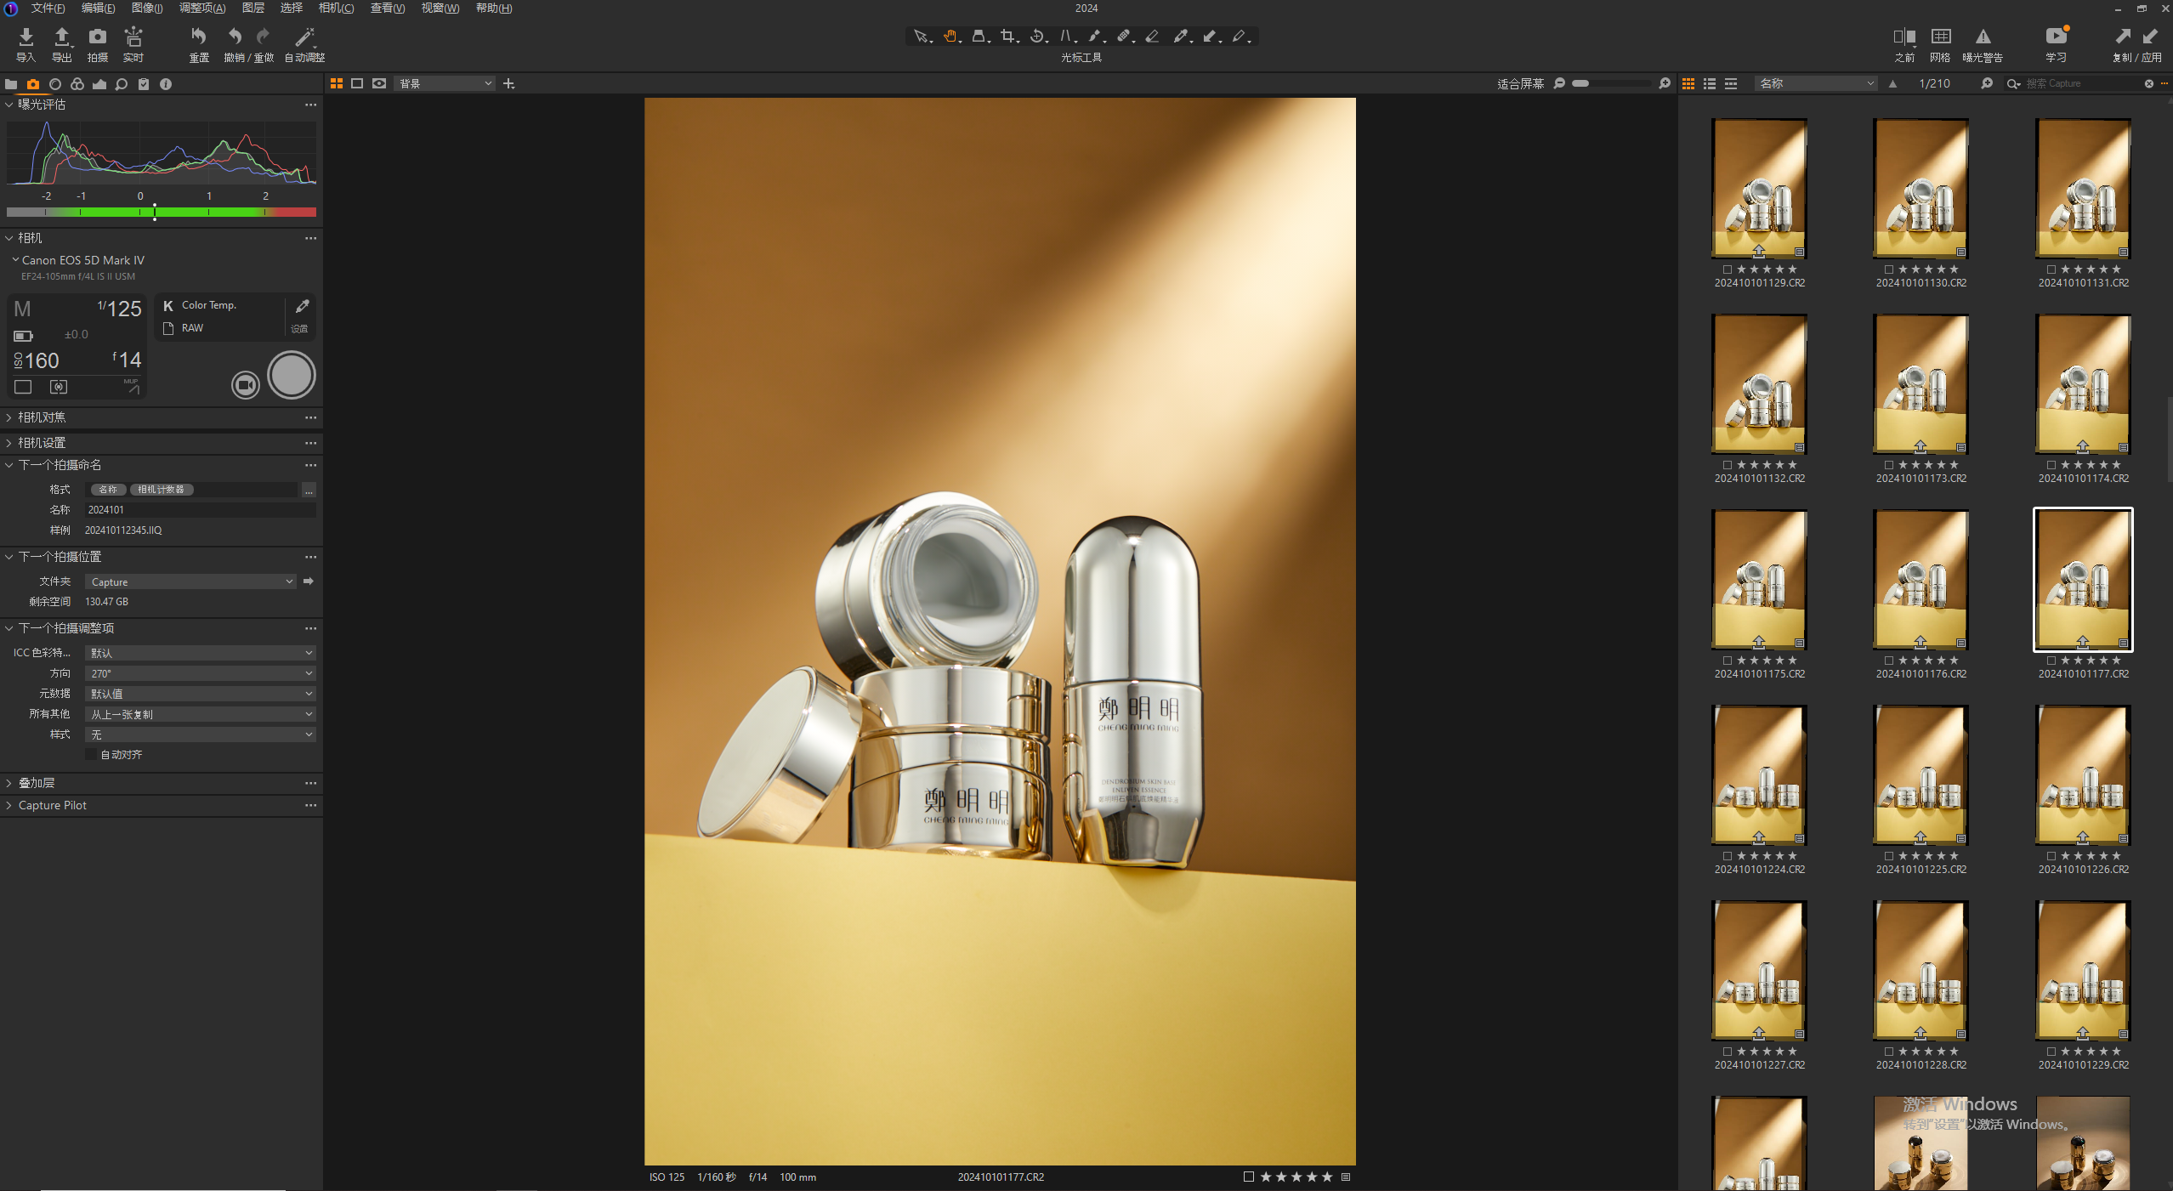Click the 搜索 Capture search field

(x=2083, y=83)
